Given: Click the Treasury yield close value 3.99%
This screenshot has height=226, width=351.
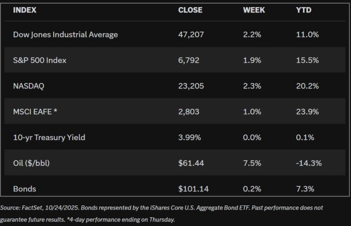Looking at the screenshot, I should 190,137.
